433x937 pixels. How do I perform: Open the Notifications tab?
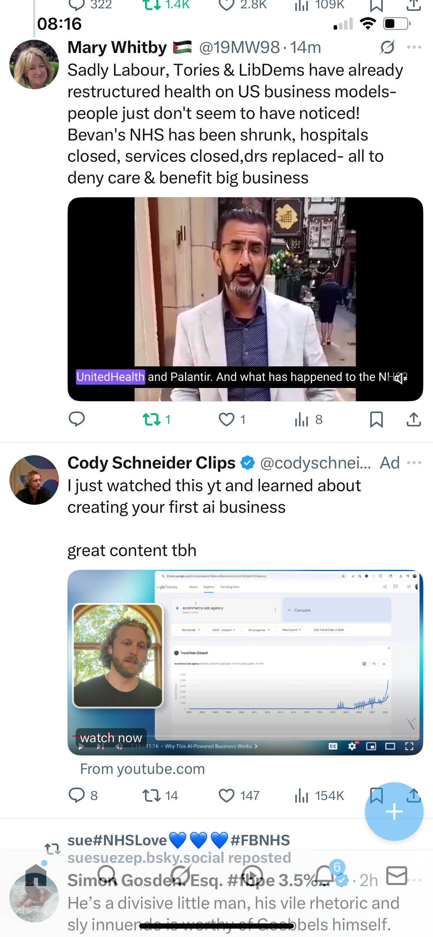point(325,876)
